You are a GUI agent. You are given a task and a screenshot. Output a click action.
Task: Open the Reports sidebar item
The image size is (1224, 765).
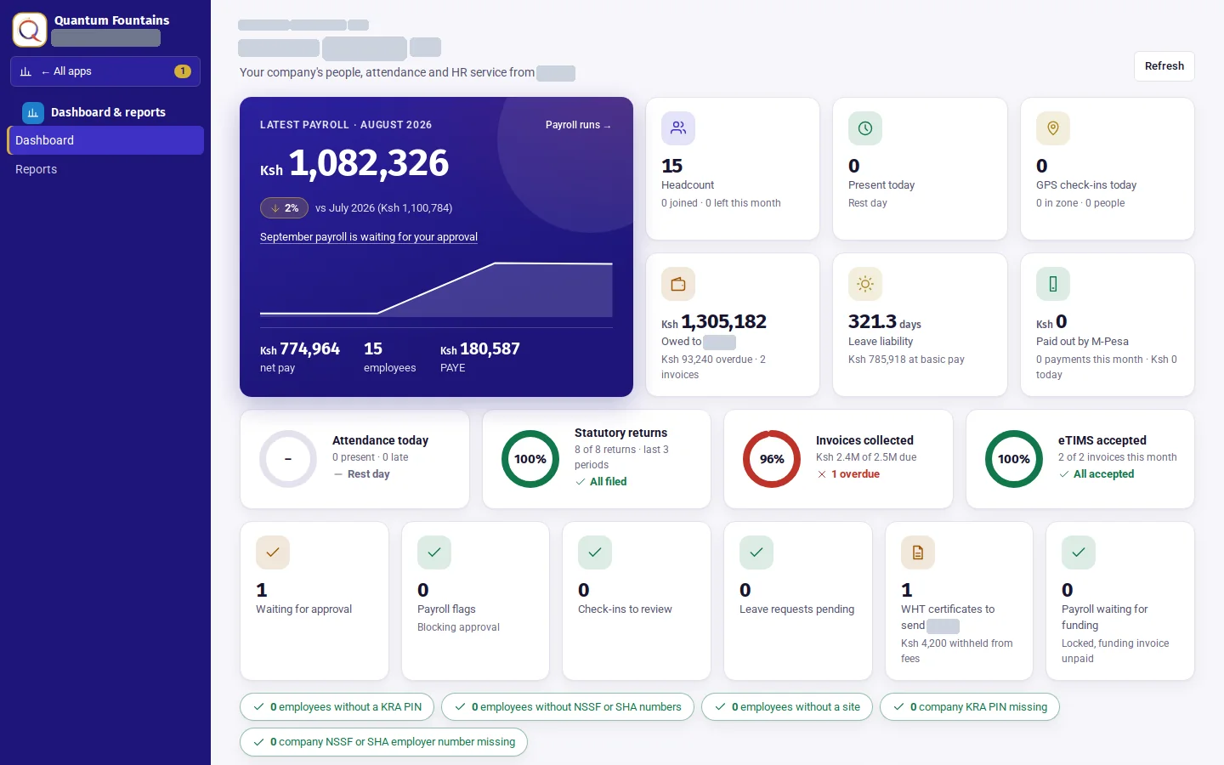(x=105, y=169)
